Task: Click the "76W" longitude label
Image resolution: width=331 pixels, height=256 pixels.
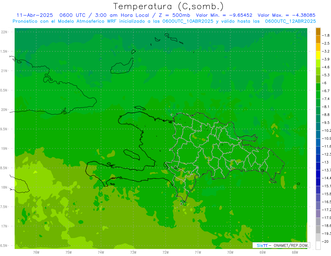Action: [36, 252]
